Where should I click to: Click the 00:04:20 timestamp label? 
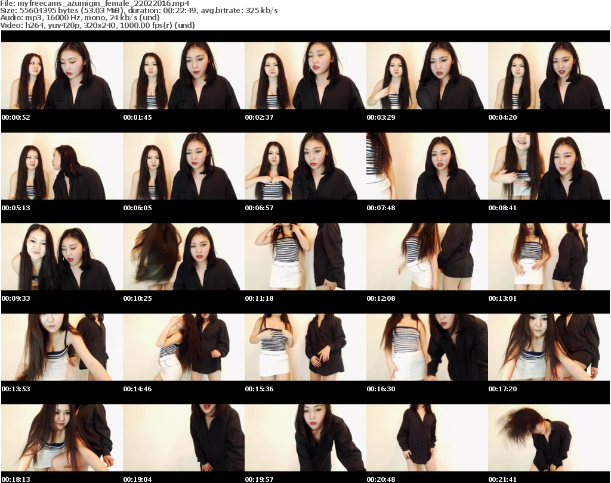[x=502, y=117]
